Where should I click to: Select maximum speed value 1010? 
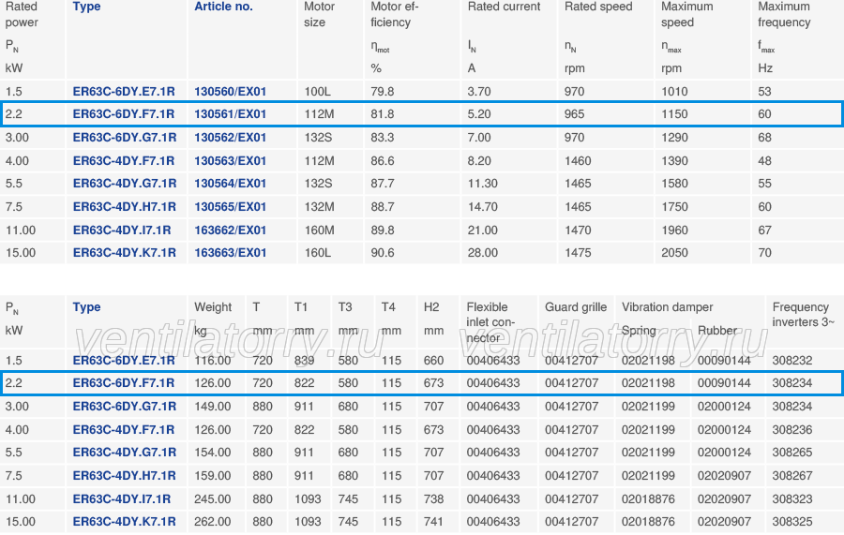click(x=674, y=92)
